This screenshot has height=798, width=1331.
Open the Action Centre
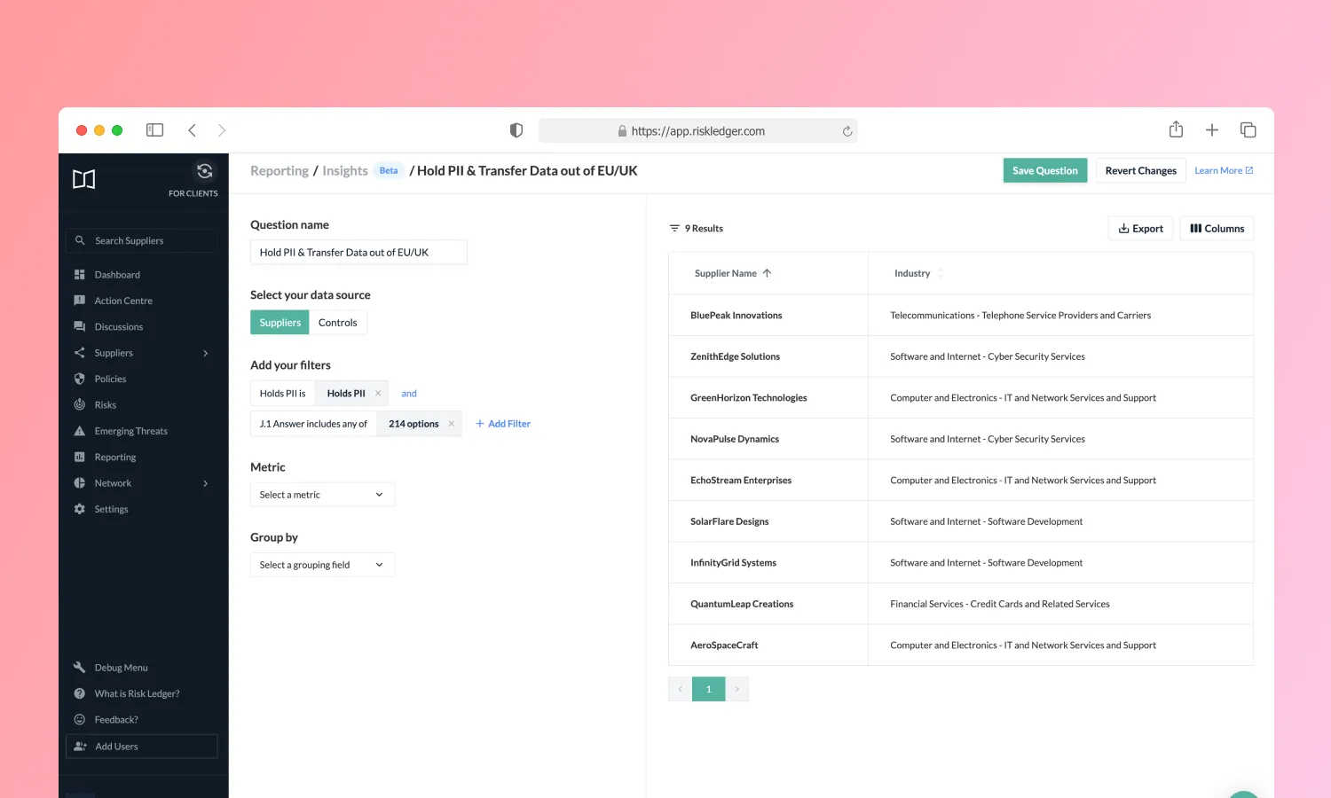point(123,300)
